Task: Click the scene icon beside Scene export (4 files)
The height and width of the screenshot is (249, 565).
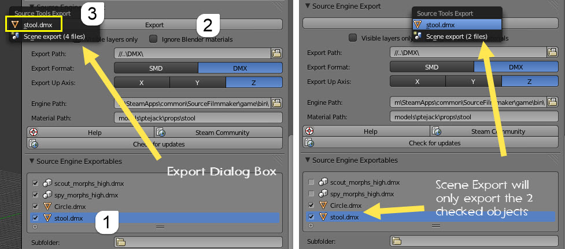Action: click(16, 35)
